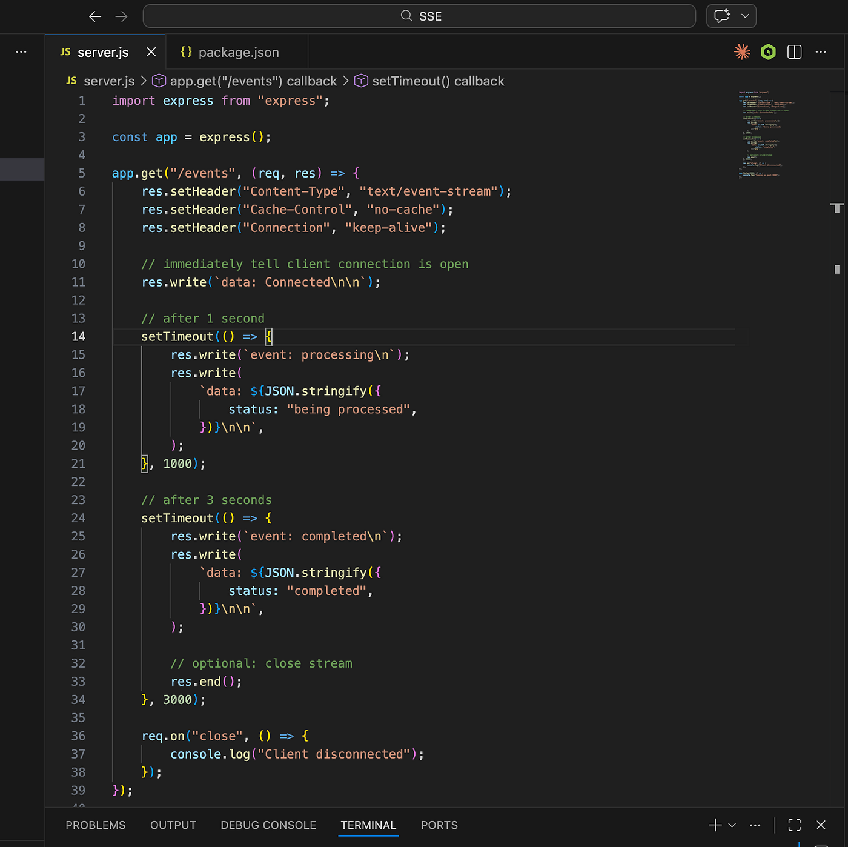
Task: Open the SSE command center search box
Action: (x=419, y=16)
